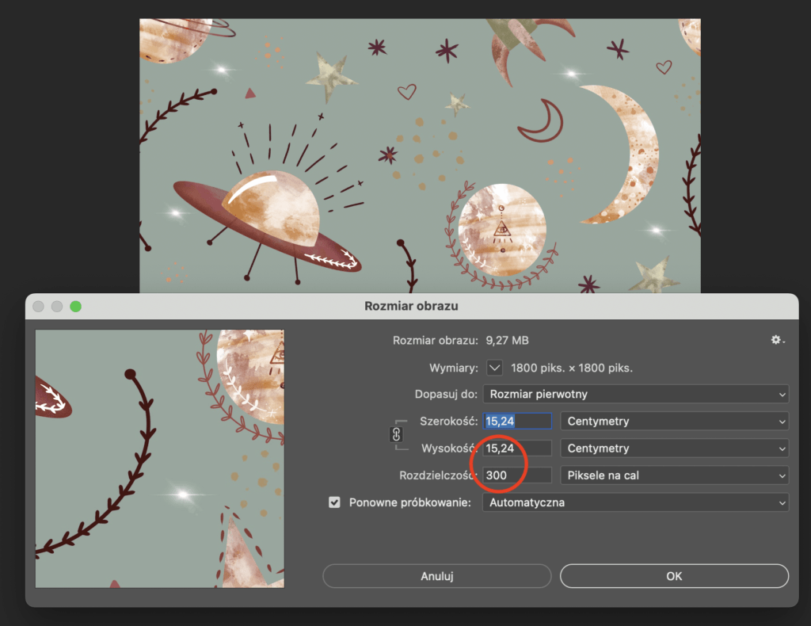
Task: Click the green zoom window button
Action: point(76,306)
